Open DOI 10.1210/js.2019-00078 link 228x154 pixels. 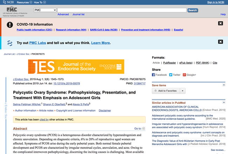[67, 84]
